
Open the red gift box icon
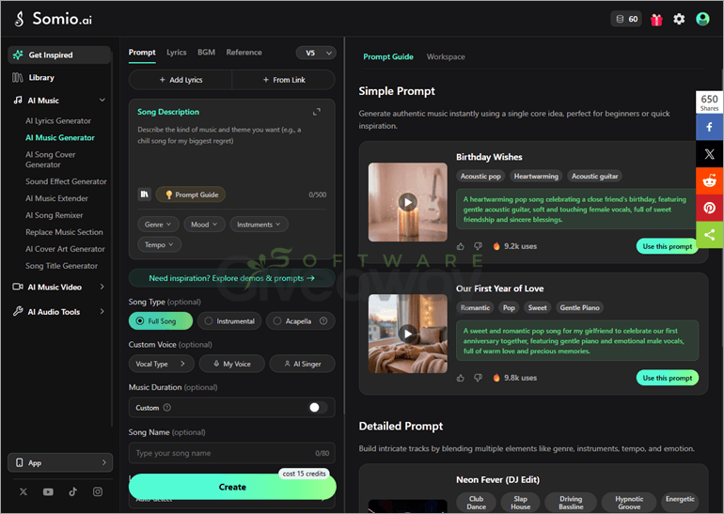656,20
